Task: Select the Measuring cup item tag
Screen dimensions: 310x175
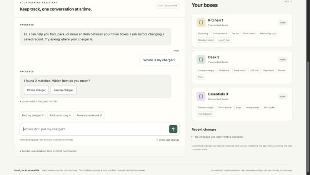Action: pyautogui.click(x=268, y=34)
